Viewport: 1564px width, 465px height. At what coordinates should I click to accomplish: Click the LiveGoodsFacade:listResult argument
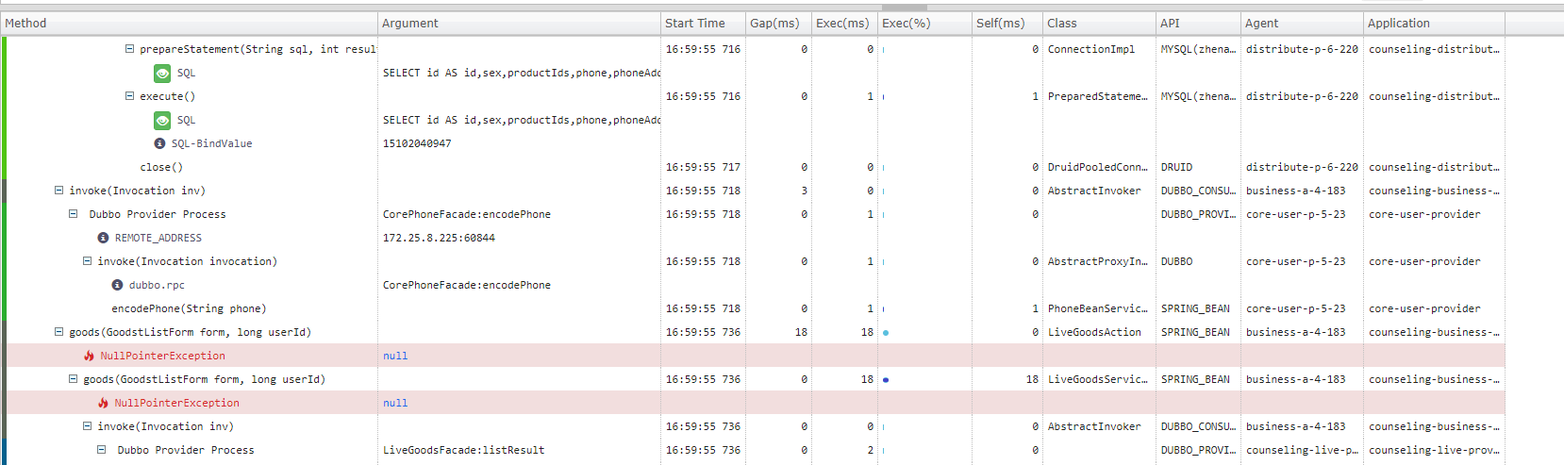click(463, 450)
